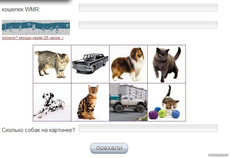Click the purple yarn ball in the kitten image

[153, 115]
